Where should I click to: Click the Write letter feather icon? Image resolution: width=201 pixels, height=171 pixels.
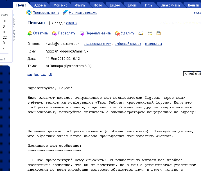(x=65, y=12)
